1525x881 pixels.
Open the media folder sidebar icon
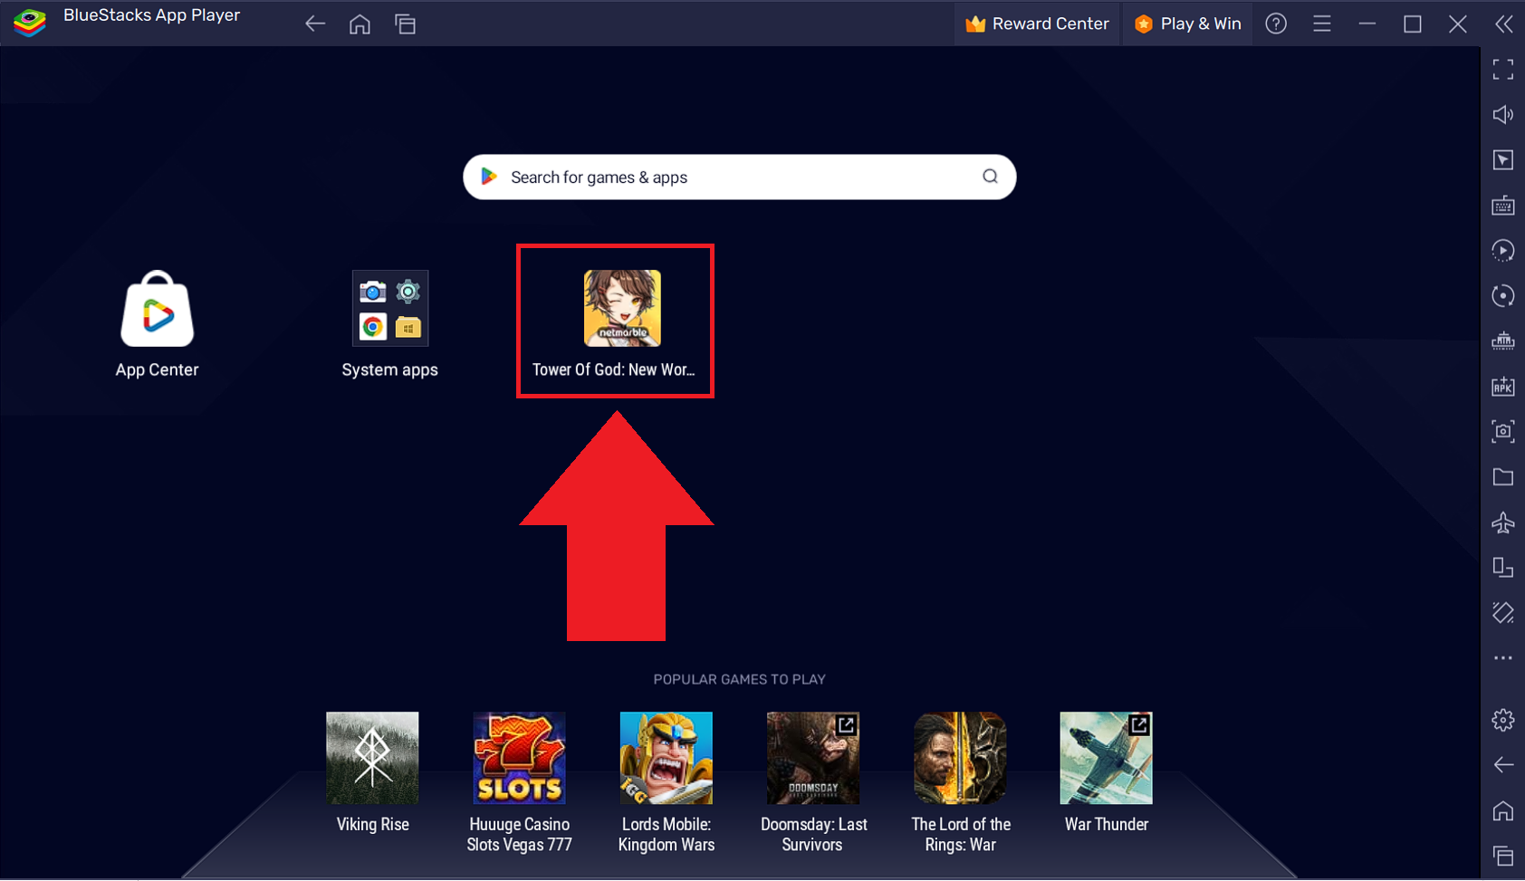tap(1502, 477)
